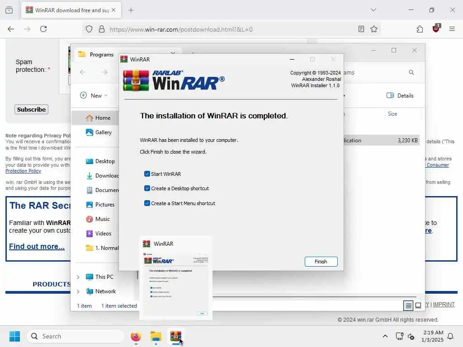Open the Windows Start menu
Viewport: 463px width, 347px height.
pos(14,336)
